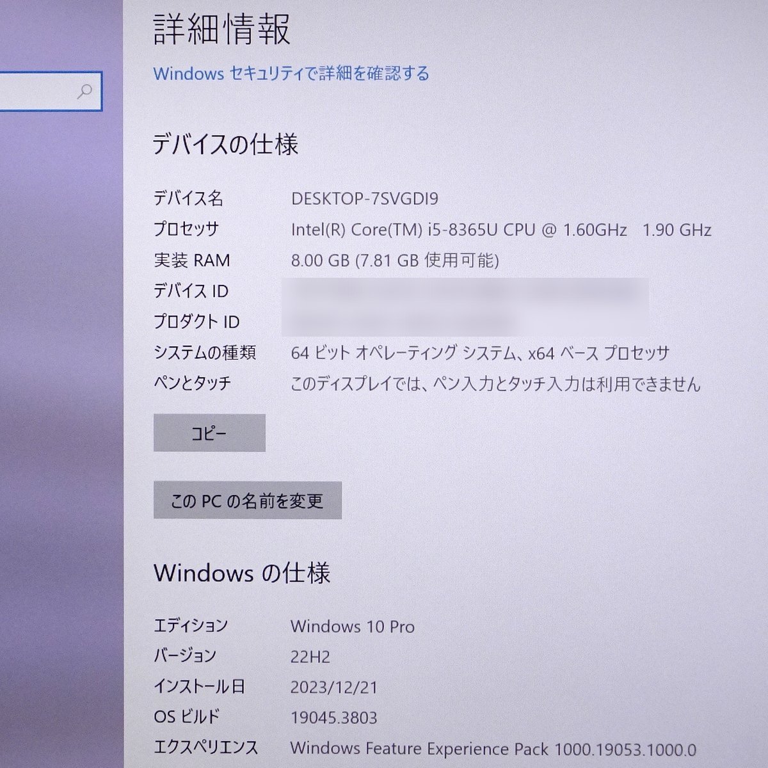Screen dimensions: 768x768
Task: Click the デバイス ID label
Action: 191,291
